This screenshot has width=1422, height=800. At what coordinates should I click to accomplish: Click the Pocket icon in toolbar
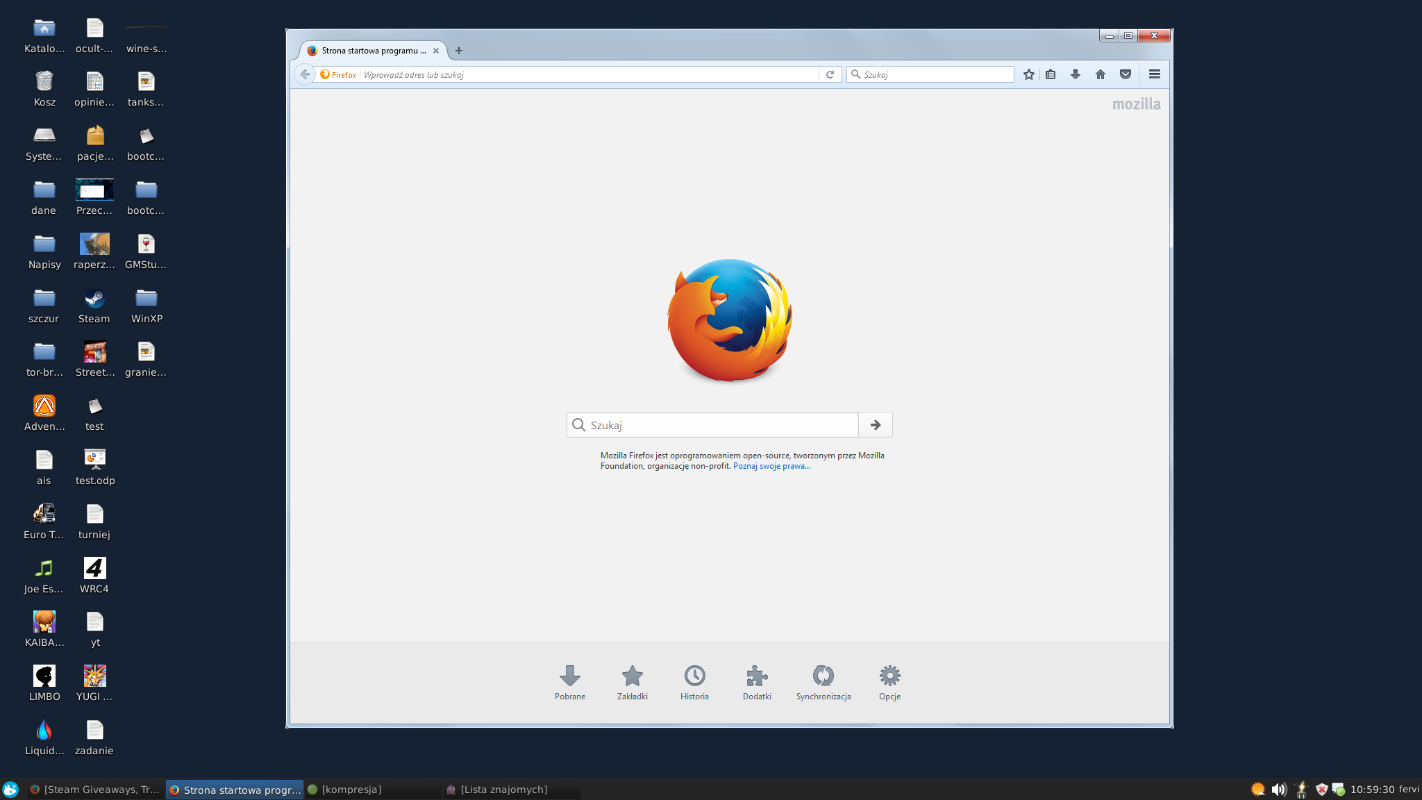click(1126, 74)
